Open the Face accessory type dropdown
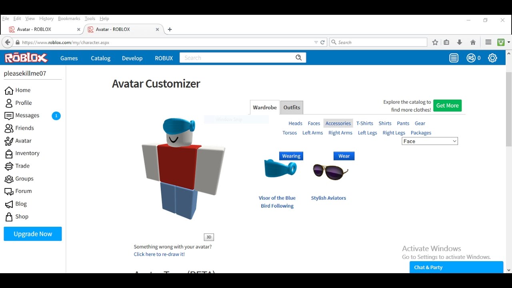This screenshot has width=512, height=288. tap(430, 141)
